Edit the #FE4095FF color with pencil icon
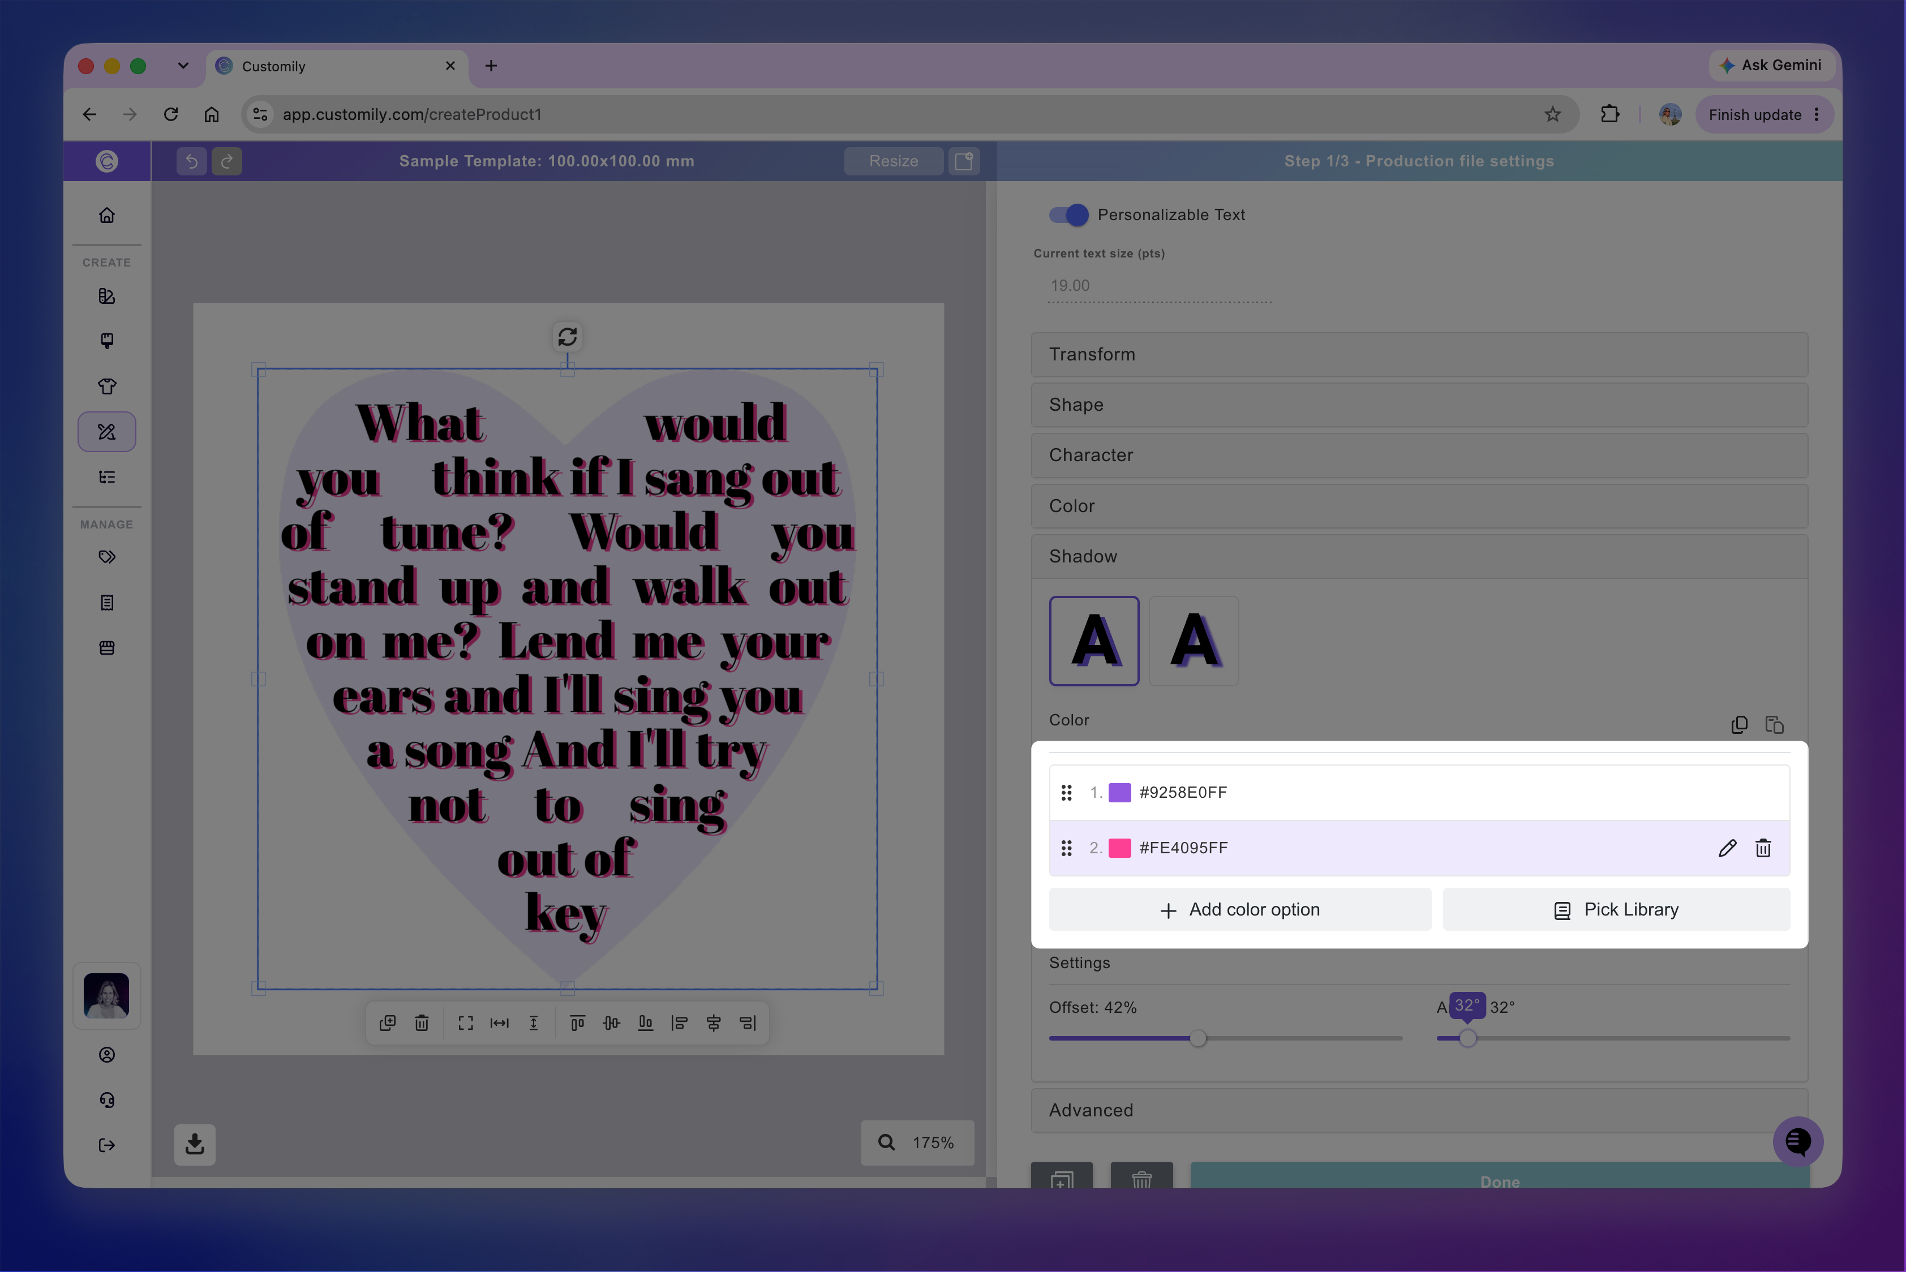This screenshot has height=1272, width=1906. click(x=1727, y=848)
